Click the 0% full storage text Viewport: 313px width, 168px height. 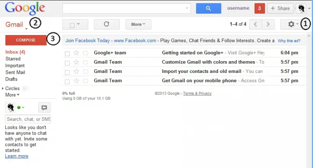tap(69, 94)
